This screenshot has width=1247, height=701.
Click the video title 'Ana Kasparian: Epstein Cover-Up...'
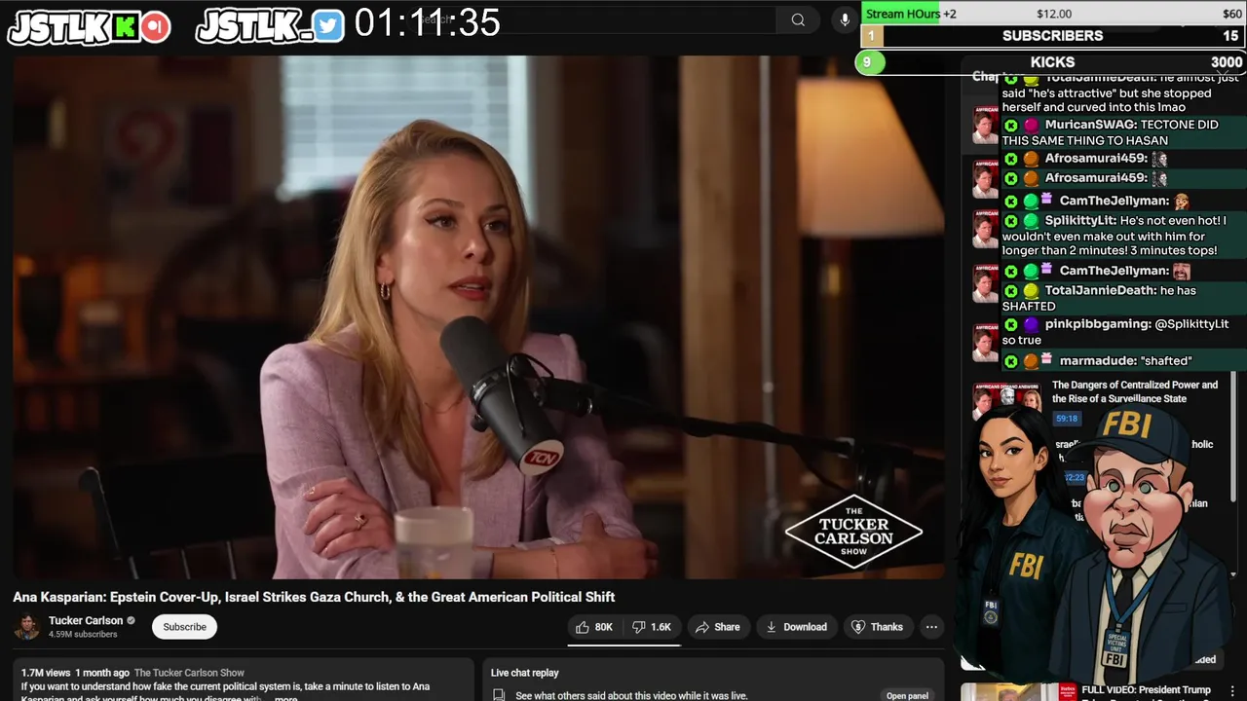tap(314, 597)
